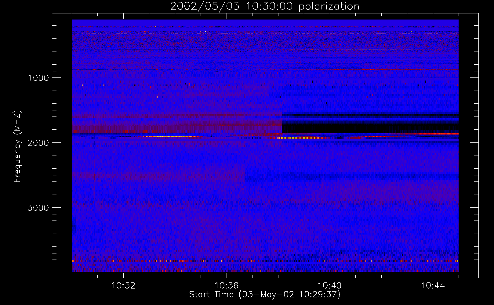Click the 10:44 time tick label
The width and height of the screenshot is (494, 305).
pos(433,286)
